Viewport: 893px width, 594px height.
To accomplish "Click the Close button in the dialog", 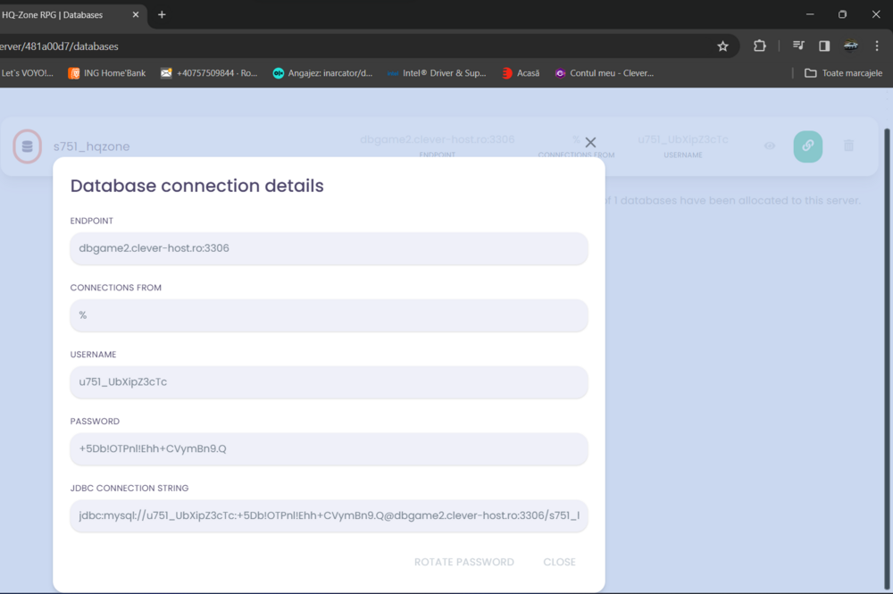I will (559, 562).
